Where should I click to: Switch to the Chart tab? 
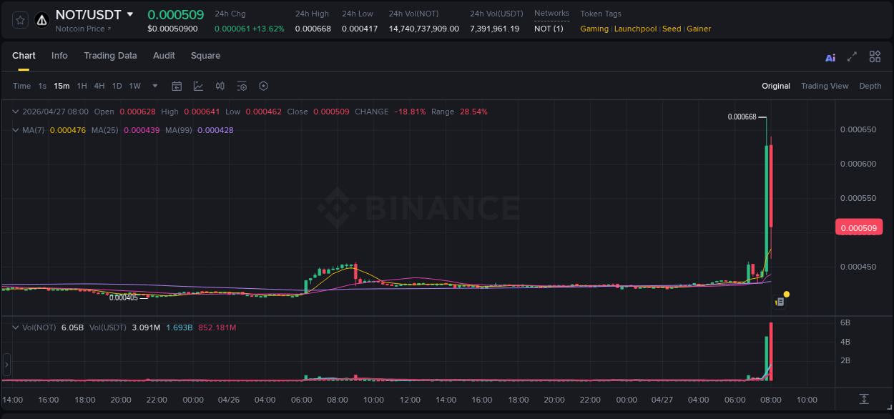click(24, 56)
